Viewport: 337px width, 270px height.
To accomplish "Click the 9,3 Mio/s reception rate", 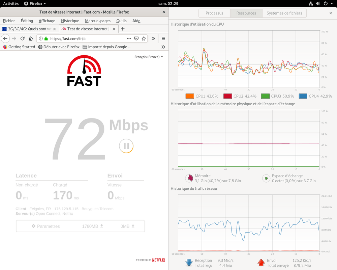I will coord(225,261).
